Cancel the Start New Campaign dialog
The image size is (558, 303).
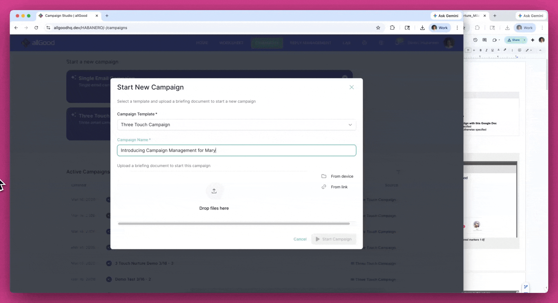coord(300,239)
